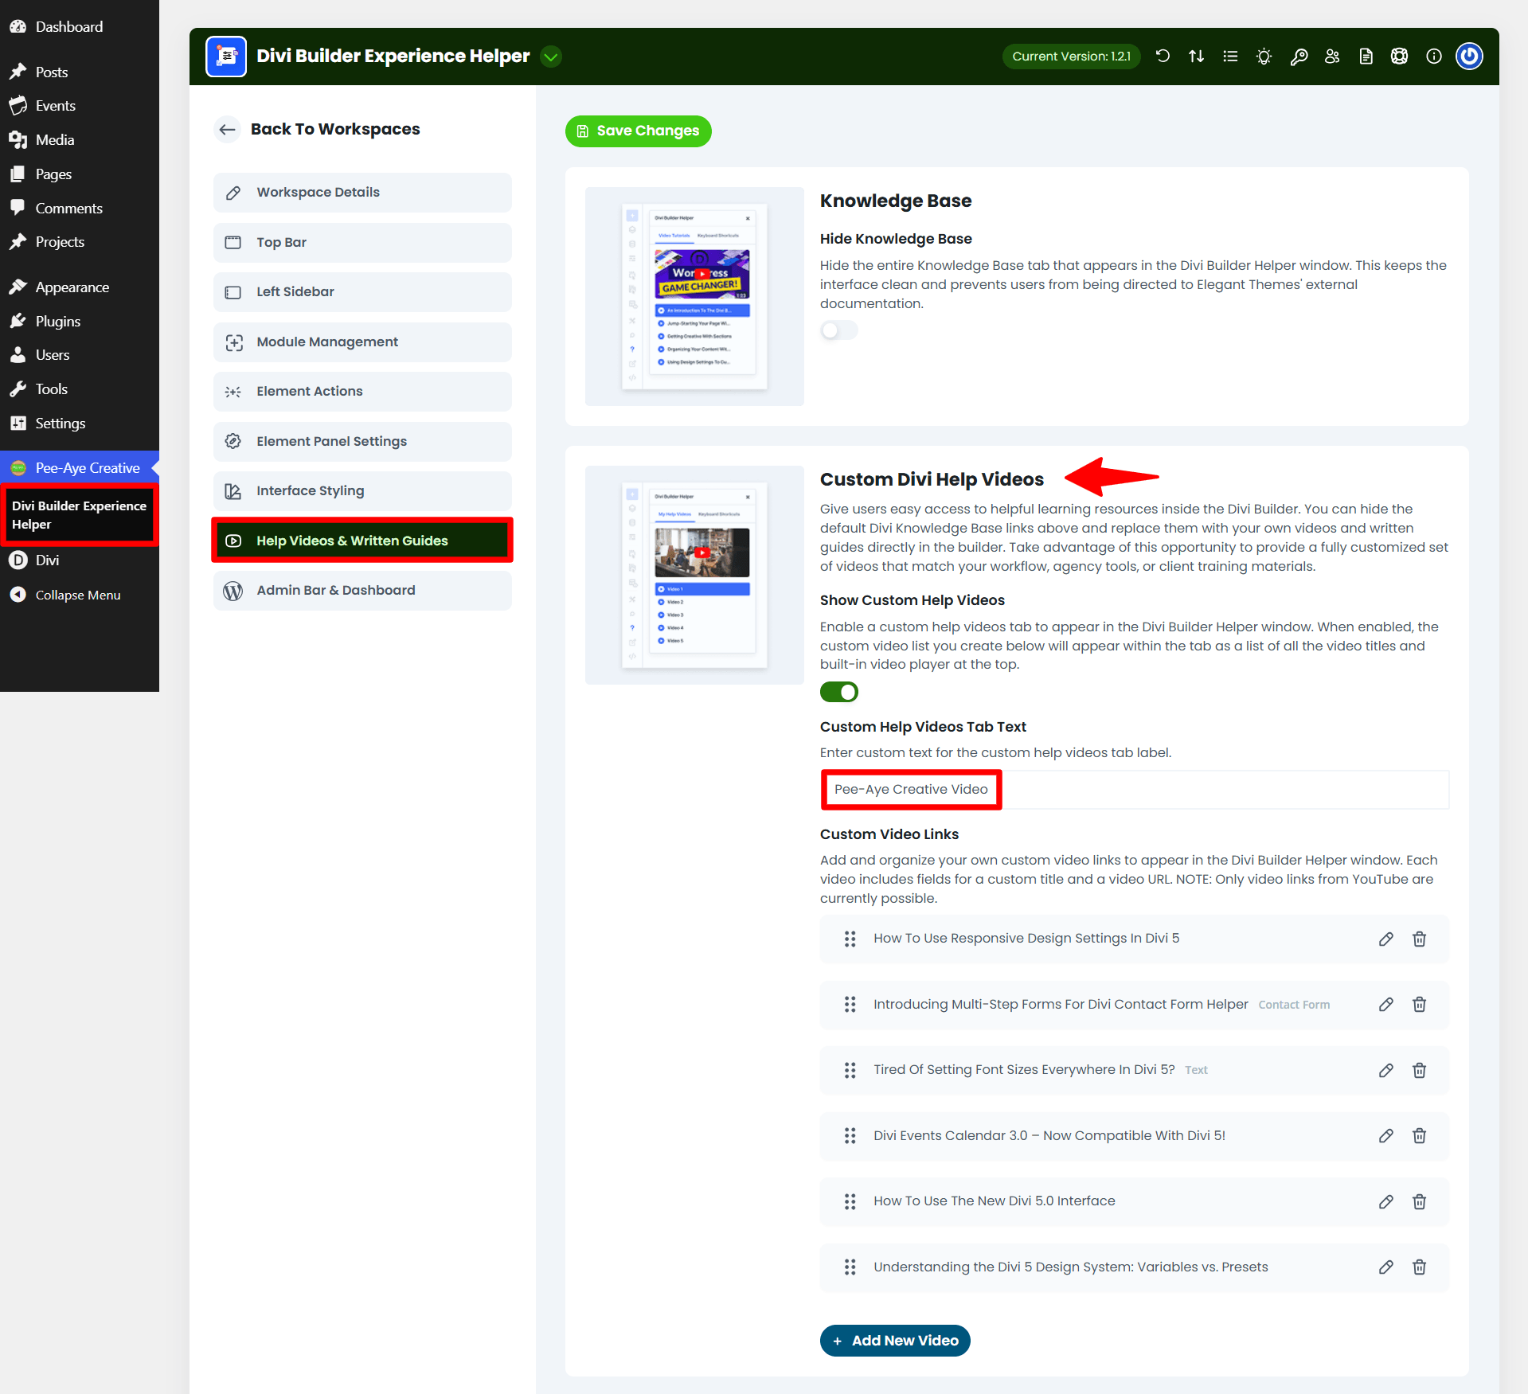Click the Back To Workspaces arrow
Image resolution: width=1528 pixels, height=1394 pixels.
[x=228, y=129]
